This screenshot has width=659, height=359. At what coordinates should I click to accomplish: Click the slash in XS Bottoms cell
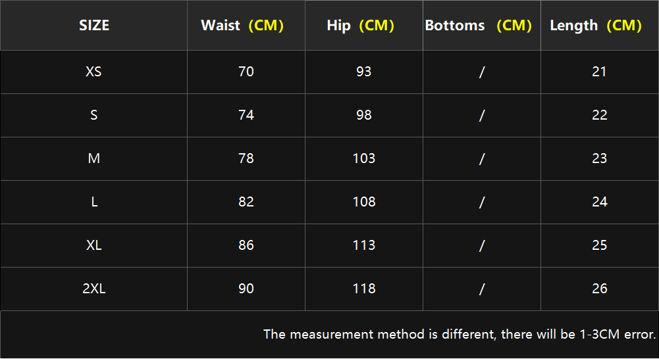(482, 72)
